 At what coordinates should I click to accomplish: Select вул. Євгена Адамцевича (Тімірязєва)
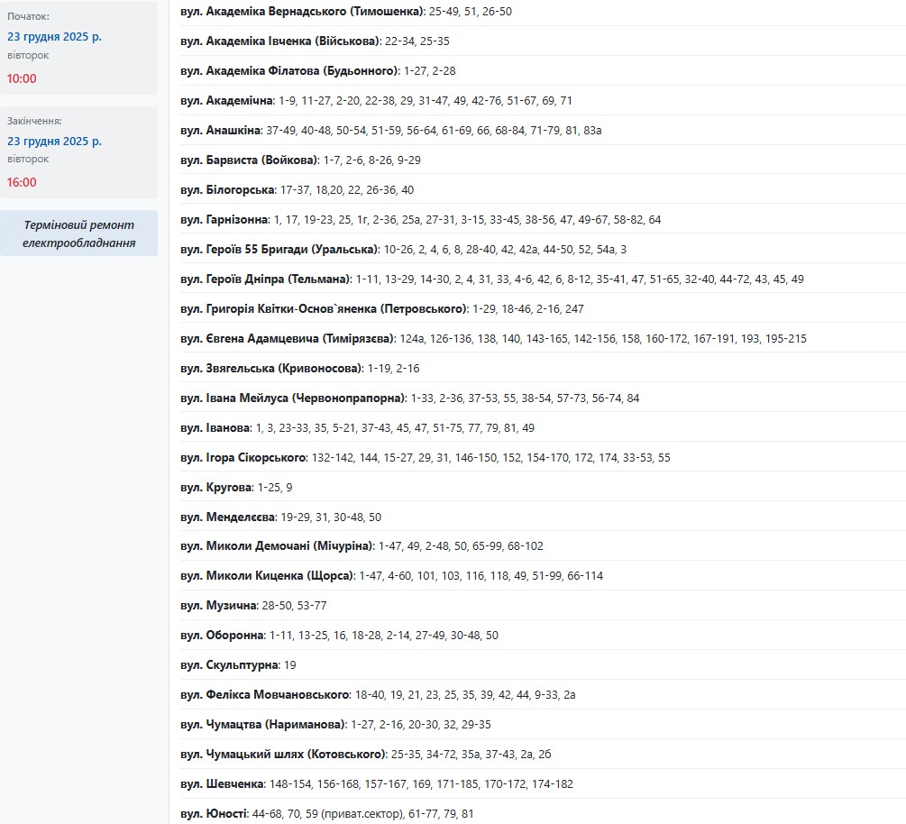pos(288,339)
